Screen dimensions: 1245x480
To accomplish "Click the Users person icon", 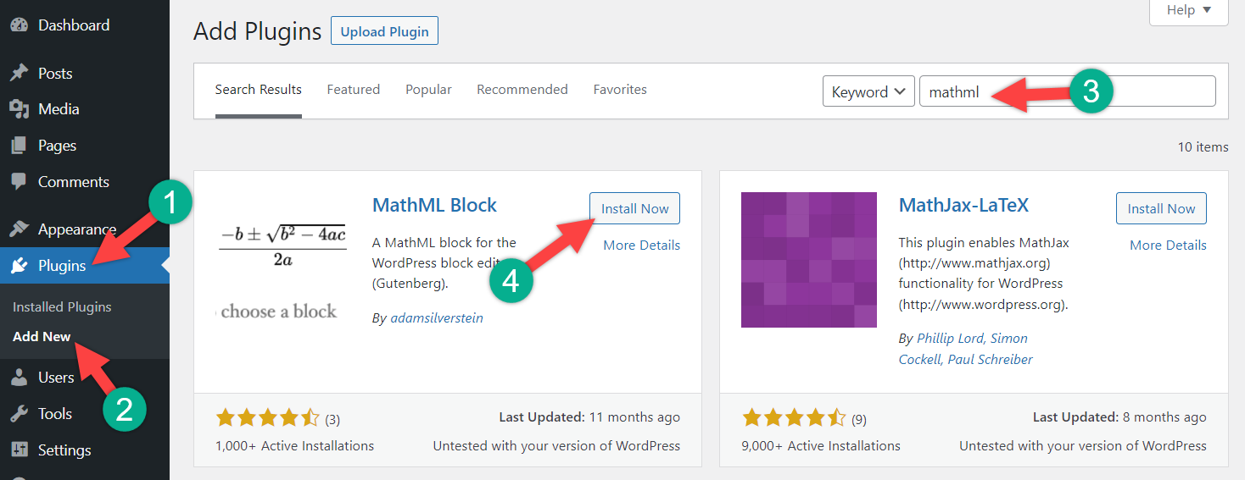I will 19,378.
